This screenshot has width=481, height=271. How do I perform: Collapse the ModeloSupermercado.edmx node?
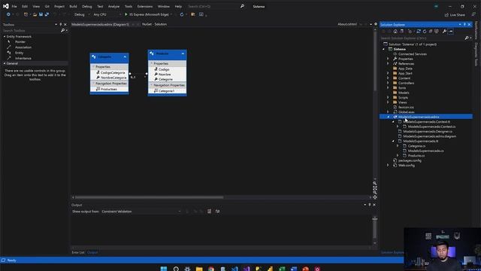(388, 117)
